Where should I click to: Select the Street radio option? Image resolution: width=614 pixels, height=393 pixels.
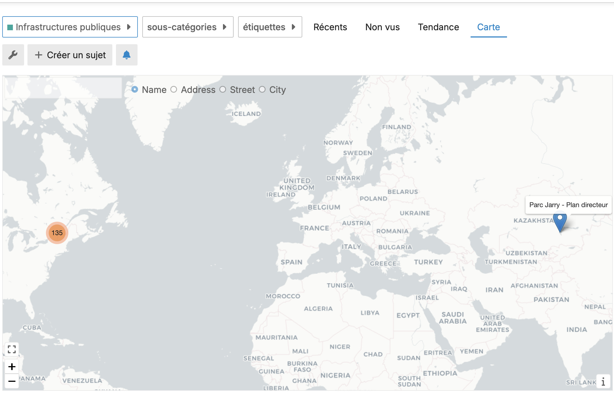click(x=223, y=90)
